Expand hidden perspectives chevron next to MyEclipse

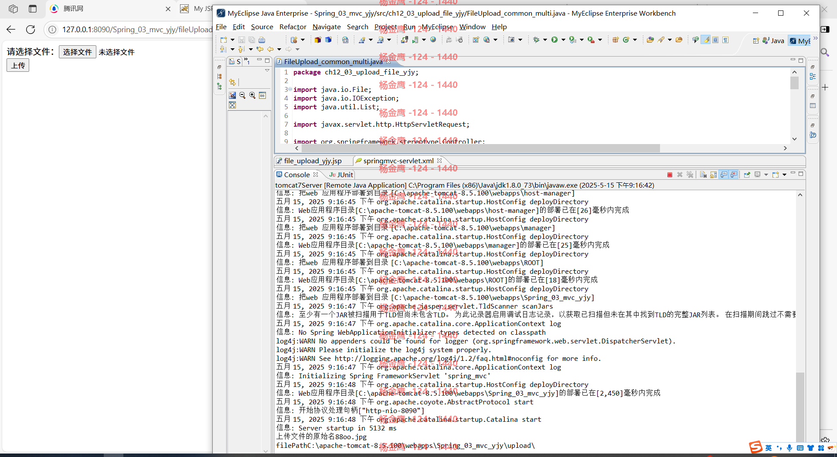(x=815, y=38)
